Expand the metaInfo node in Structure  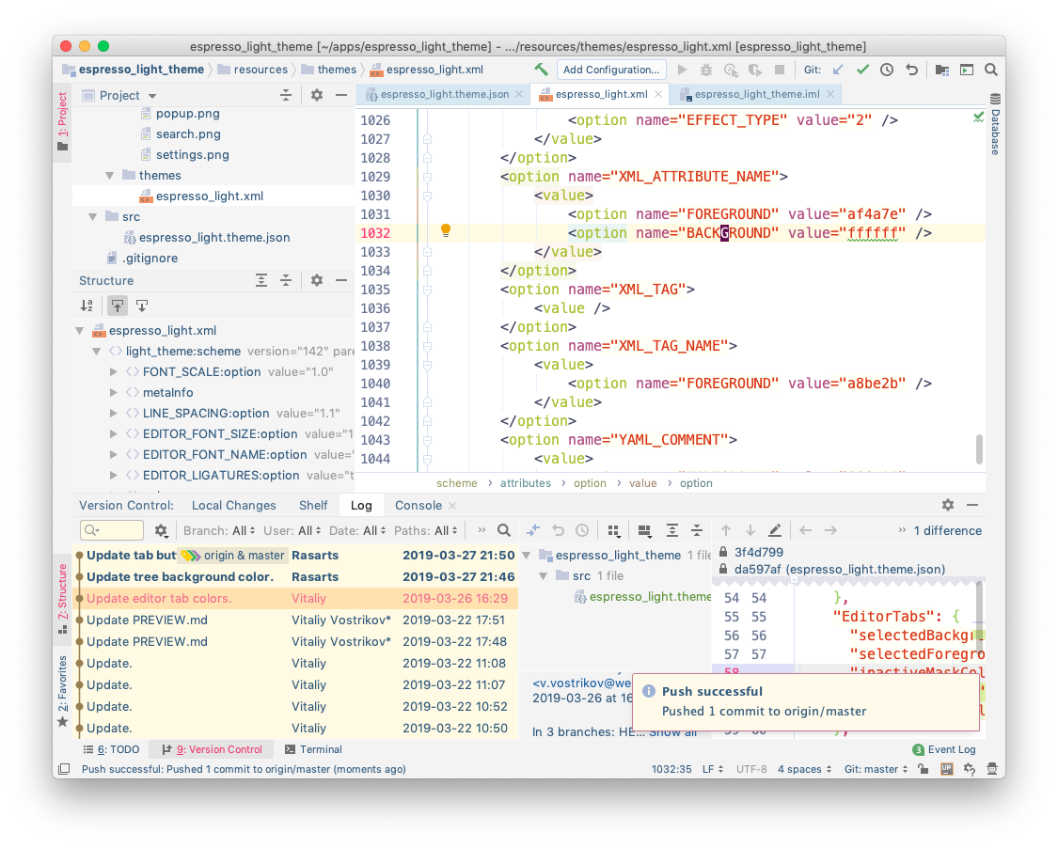[114, 392]
